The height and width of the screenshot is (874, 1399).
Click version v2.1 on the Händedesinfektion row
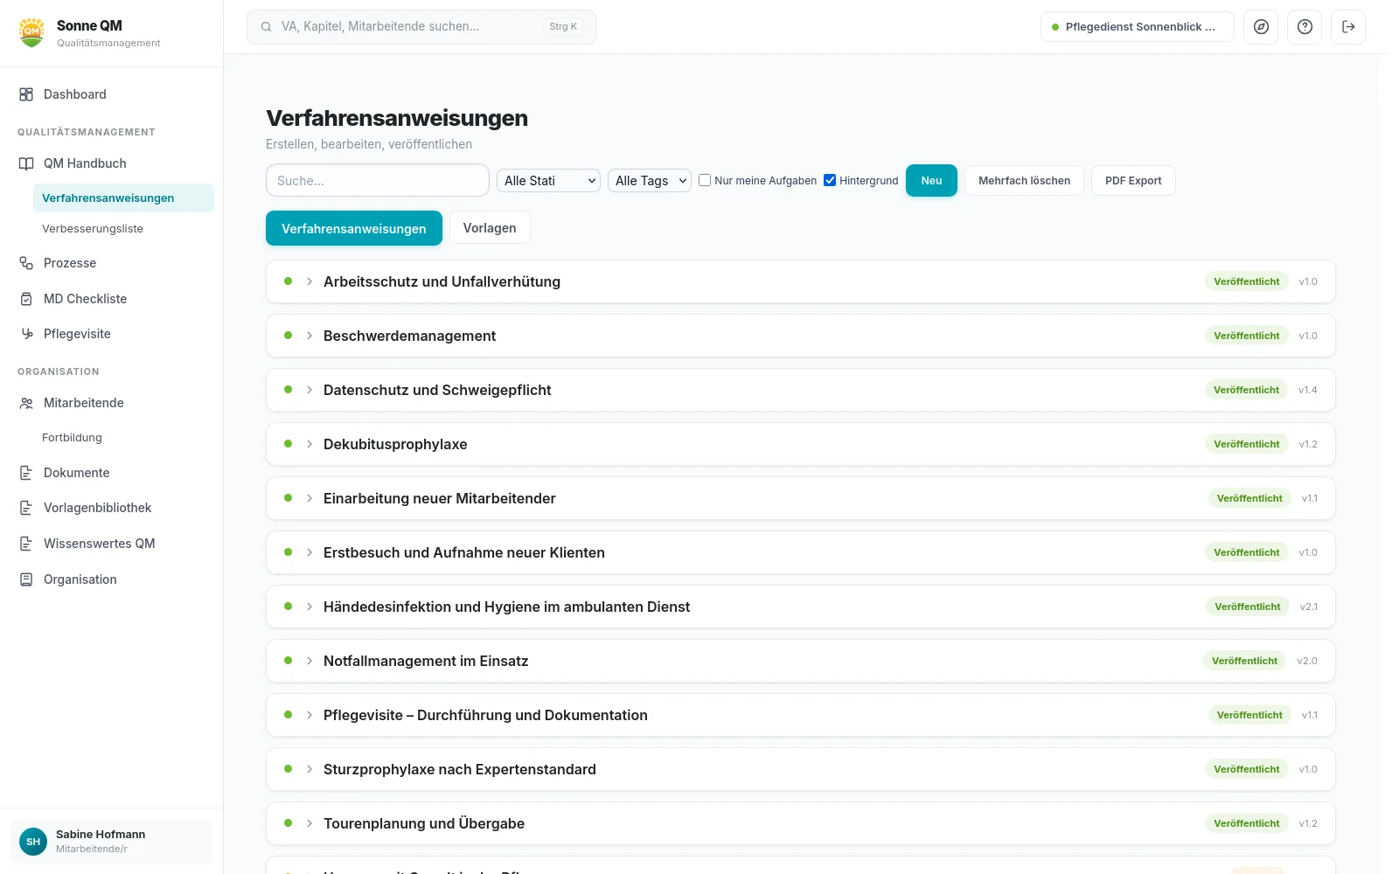coord(1309,607)
